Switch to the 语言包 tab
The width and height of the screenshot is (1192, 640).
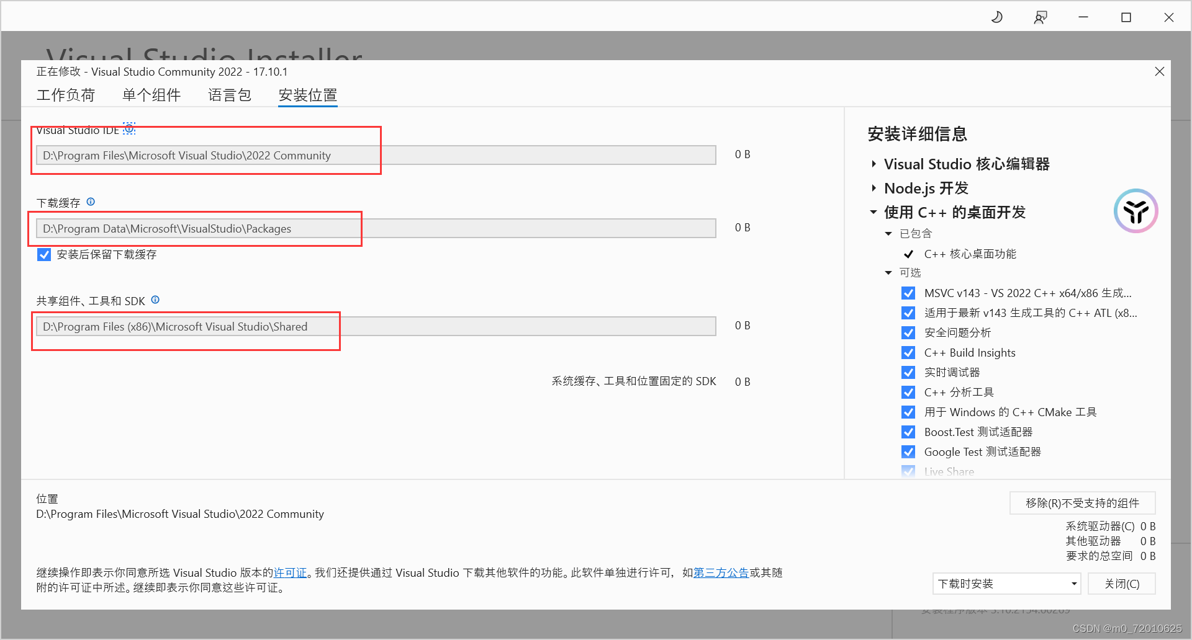tap(230, 95)
